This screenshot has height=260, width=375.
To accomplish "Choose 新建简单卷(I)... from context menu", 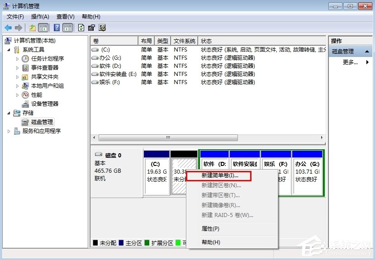I will pyautogui.click(x=220, y=175).
